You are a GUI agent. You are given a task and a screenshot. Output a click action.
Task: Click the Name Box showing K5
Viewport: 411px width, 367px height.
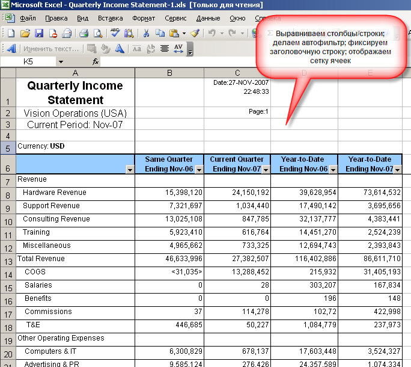28,62
